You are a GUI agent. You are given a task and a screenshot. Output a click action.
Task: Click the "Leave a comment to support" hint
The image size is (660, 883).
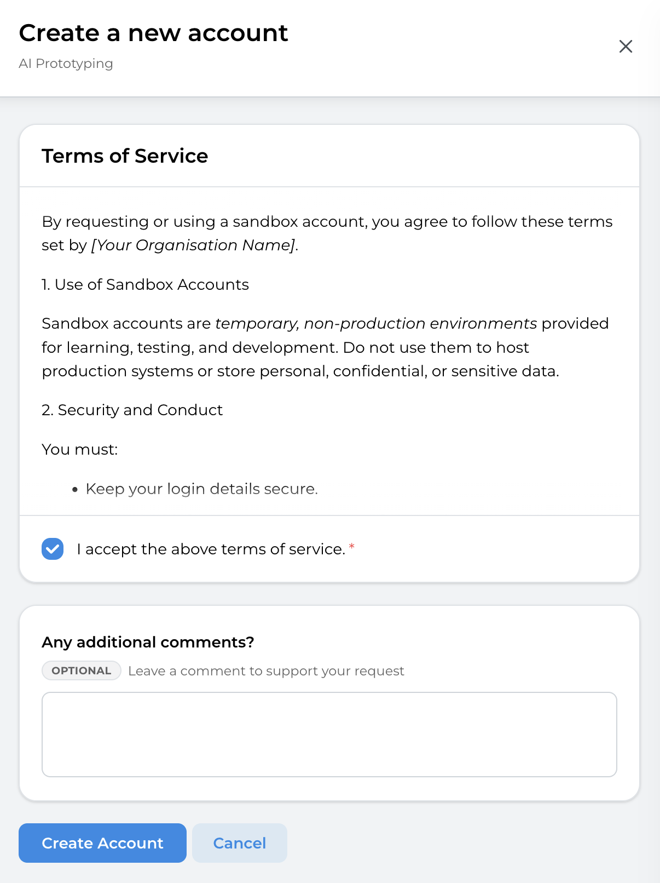(266, 671)
